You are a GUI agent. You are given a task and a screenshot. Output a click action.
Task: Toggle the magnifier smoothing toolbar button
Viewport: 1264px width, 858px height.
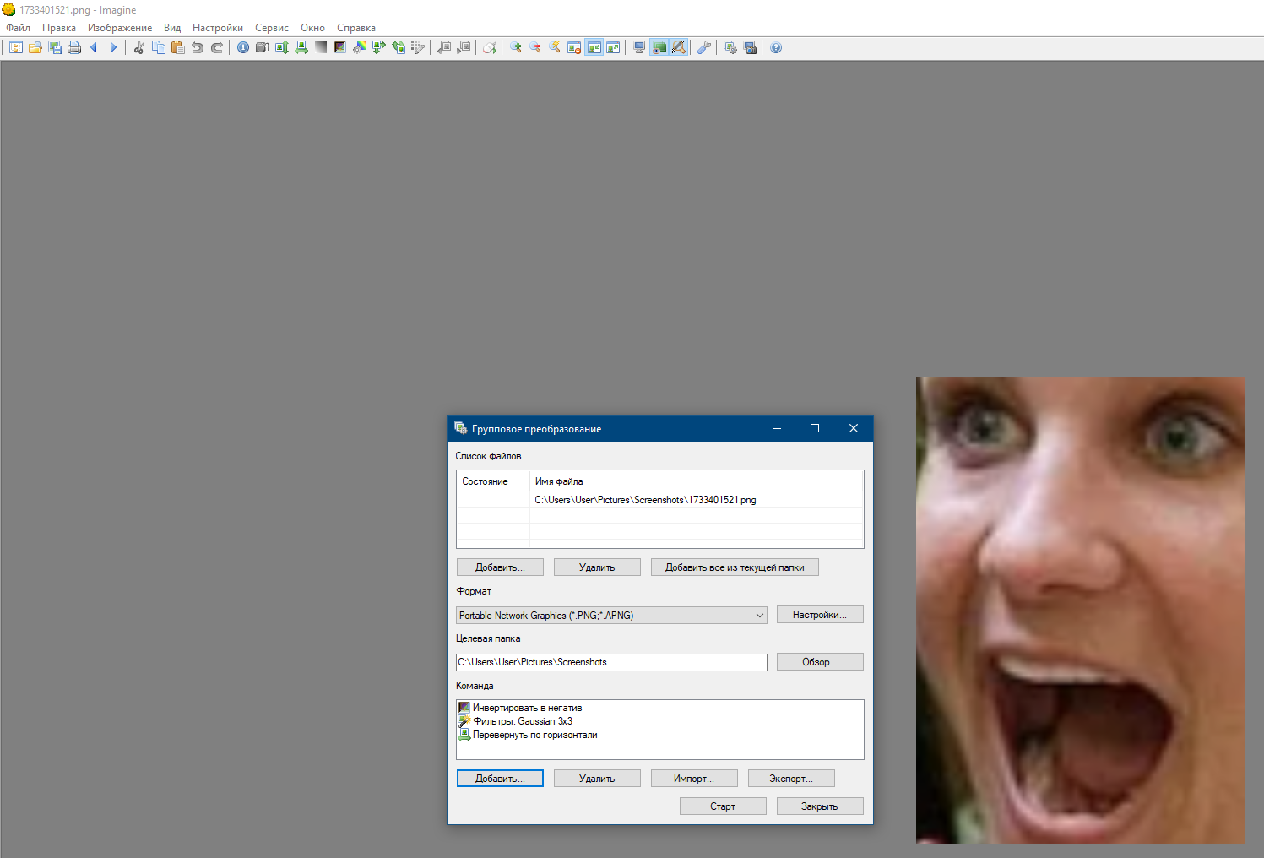679,47
